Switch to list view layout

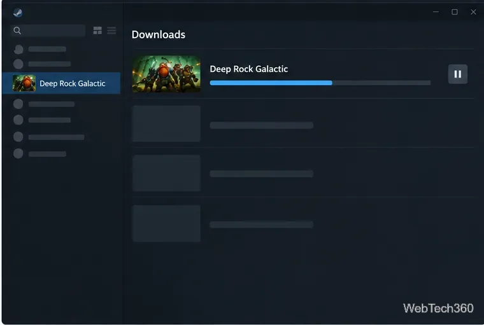click(111, 31)
